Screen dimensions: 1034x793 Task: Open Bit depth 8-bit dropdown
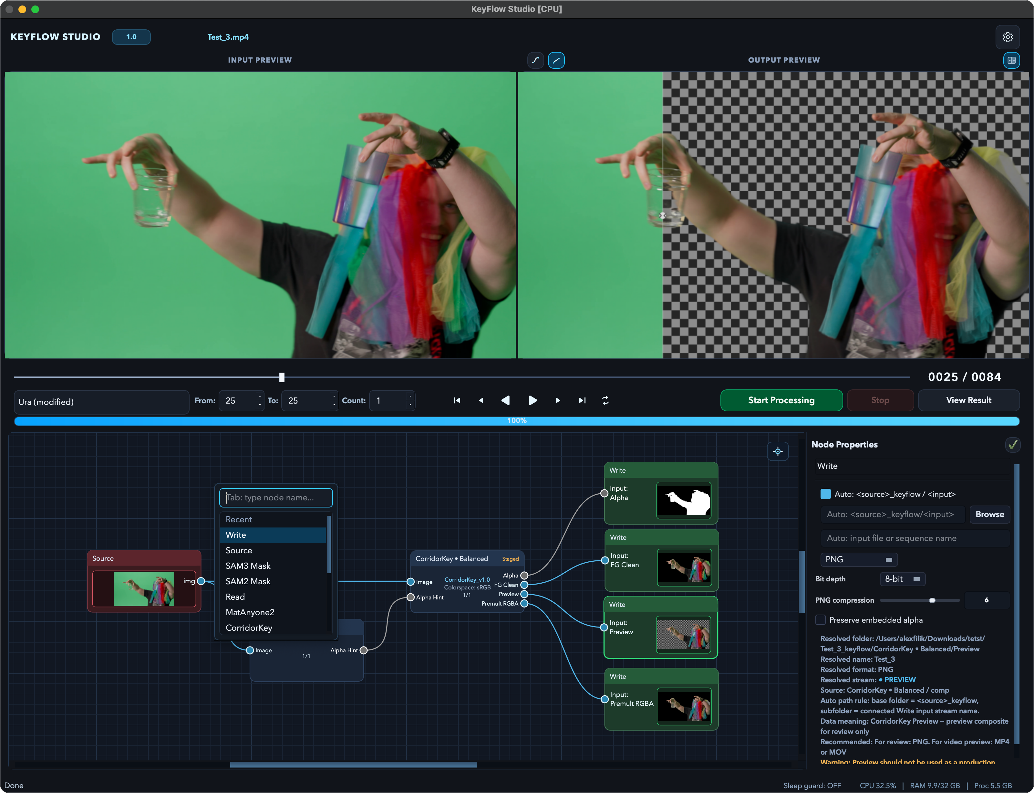click(902, 579)
